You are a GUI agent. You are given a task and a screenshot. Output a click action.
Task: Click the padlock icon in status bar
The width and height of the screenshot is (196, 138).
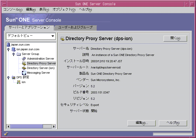[6, 134]
